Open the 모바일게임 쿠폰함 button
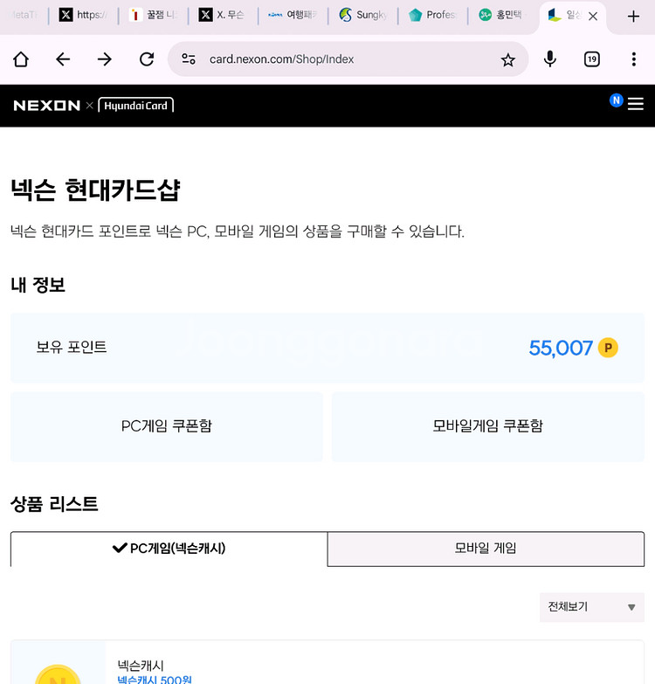655x684 pixels. pos(487,426)
